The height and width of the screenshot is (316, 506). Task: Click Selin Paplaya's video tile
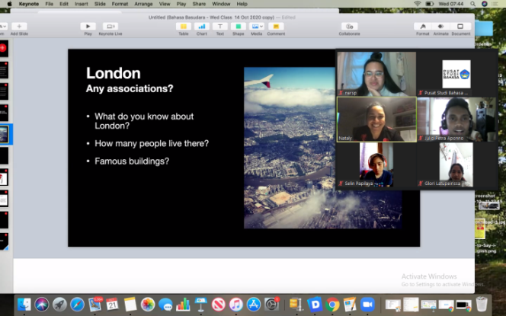tap(376, 164)
